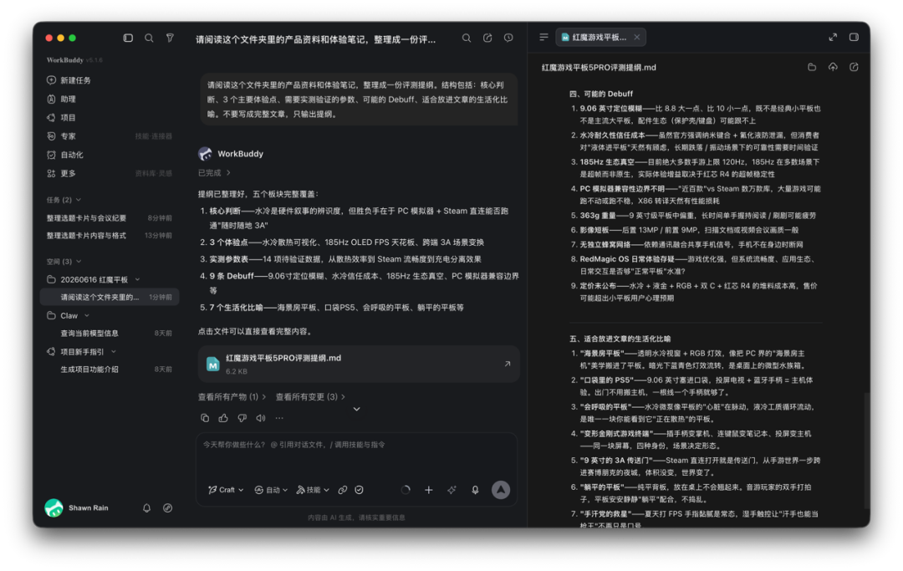This screenshot has height=571, width=903.
Task: Open task 整理选题卡片与会议纪要
Action: click(x=110, y=218)
